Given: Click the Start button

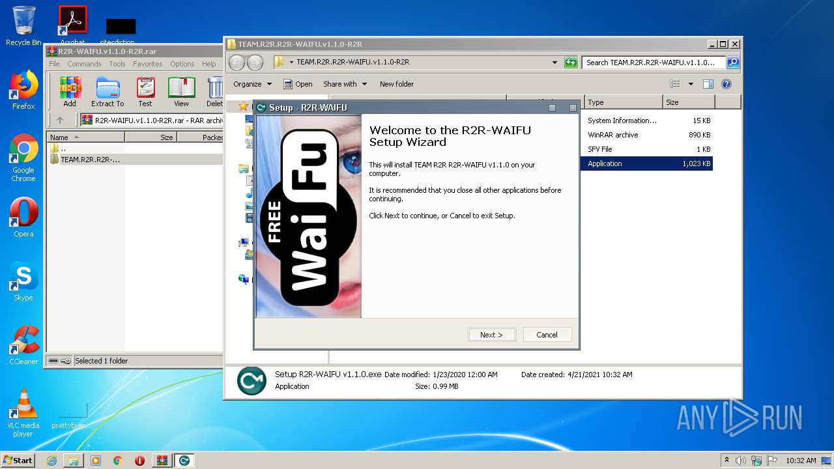Looking at the screenshot, I should click(18, 461).
